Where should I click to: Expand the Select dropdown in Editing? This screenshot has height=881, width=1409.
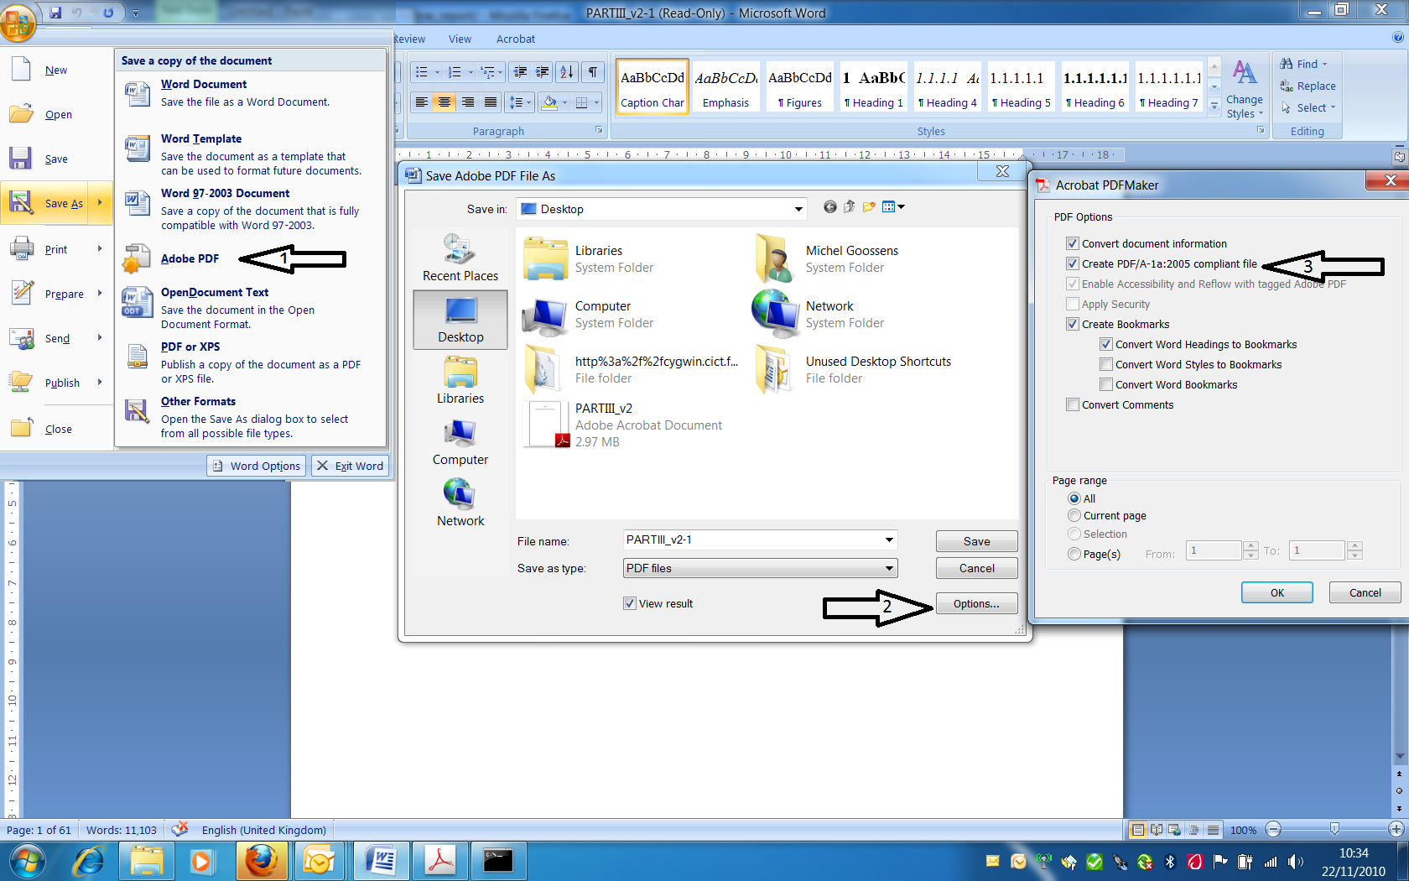pos(1332,107)
